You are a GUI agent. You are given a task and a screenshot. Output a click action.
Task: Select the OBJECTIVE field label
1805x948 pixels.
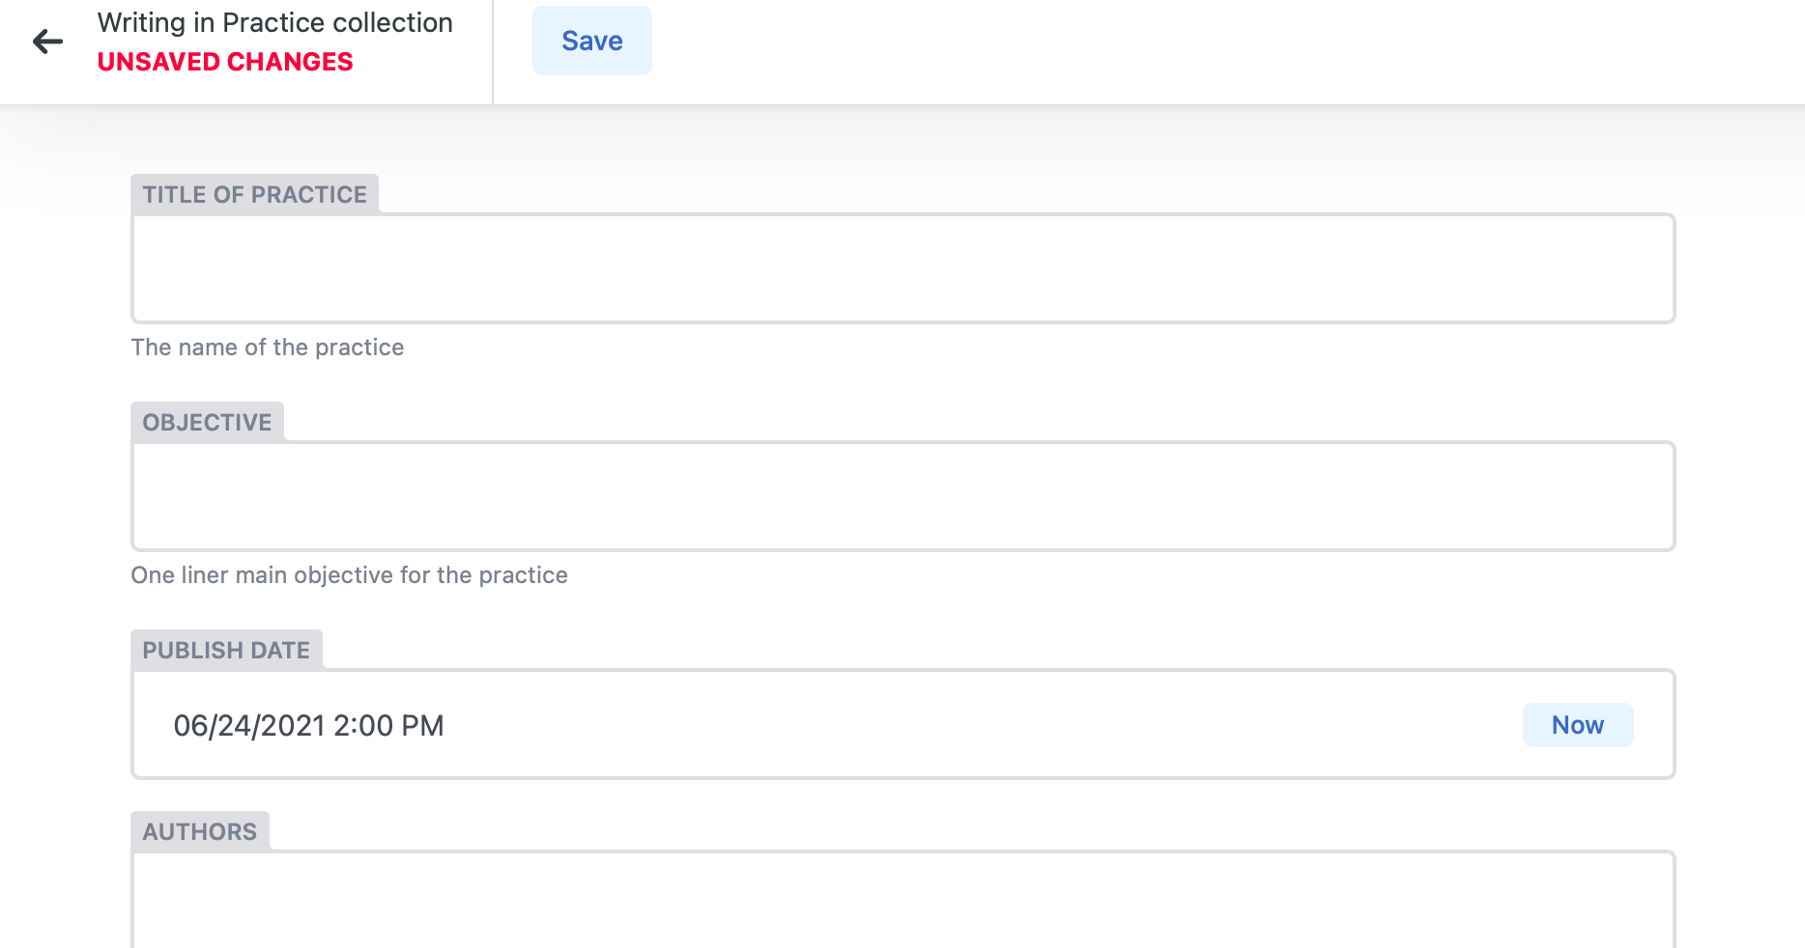(x=206, y=422)
